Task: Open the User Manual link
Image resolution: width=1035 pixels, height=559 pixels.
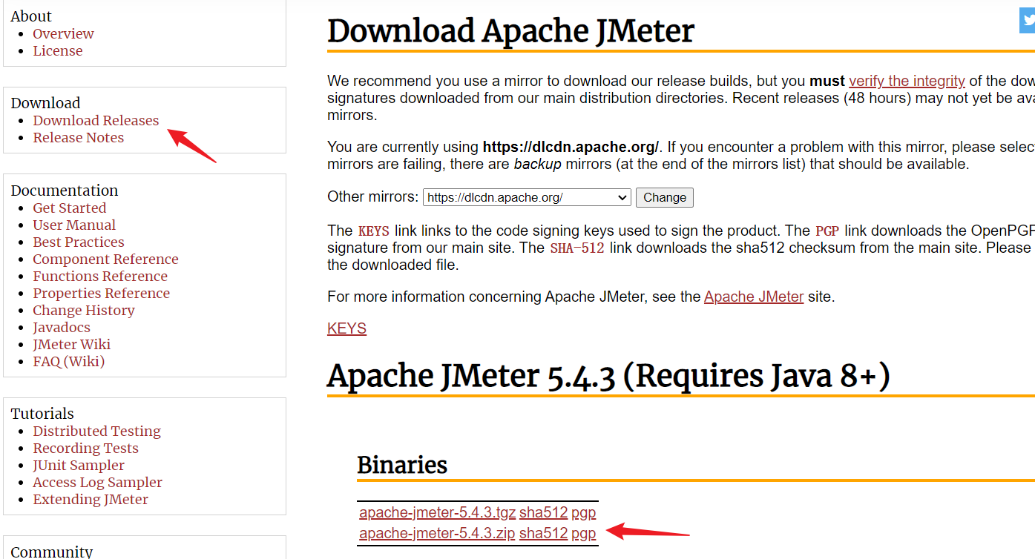Action: click(74, 225)
